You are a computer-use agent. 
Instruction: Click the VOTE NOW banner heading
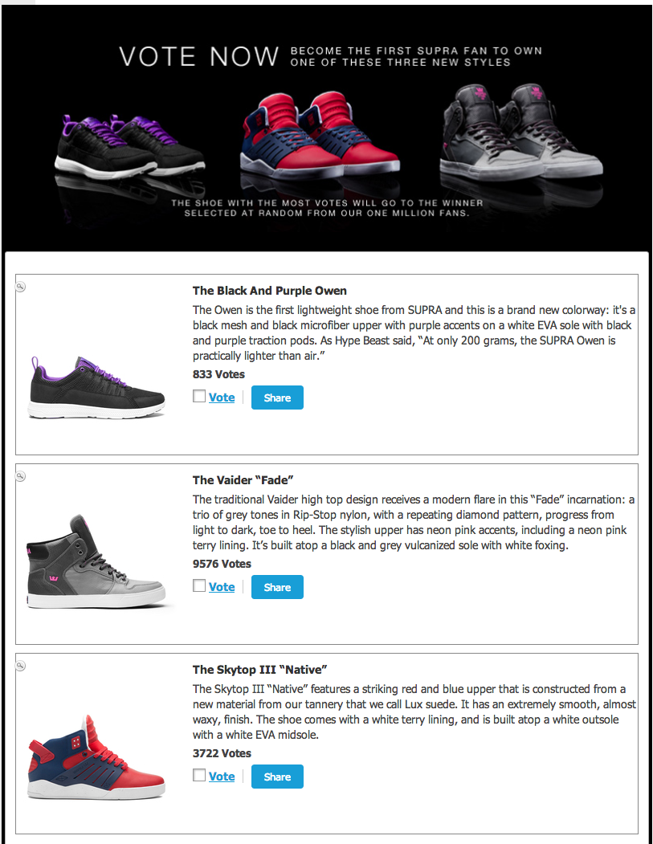coord(199,56)
